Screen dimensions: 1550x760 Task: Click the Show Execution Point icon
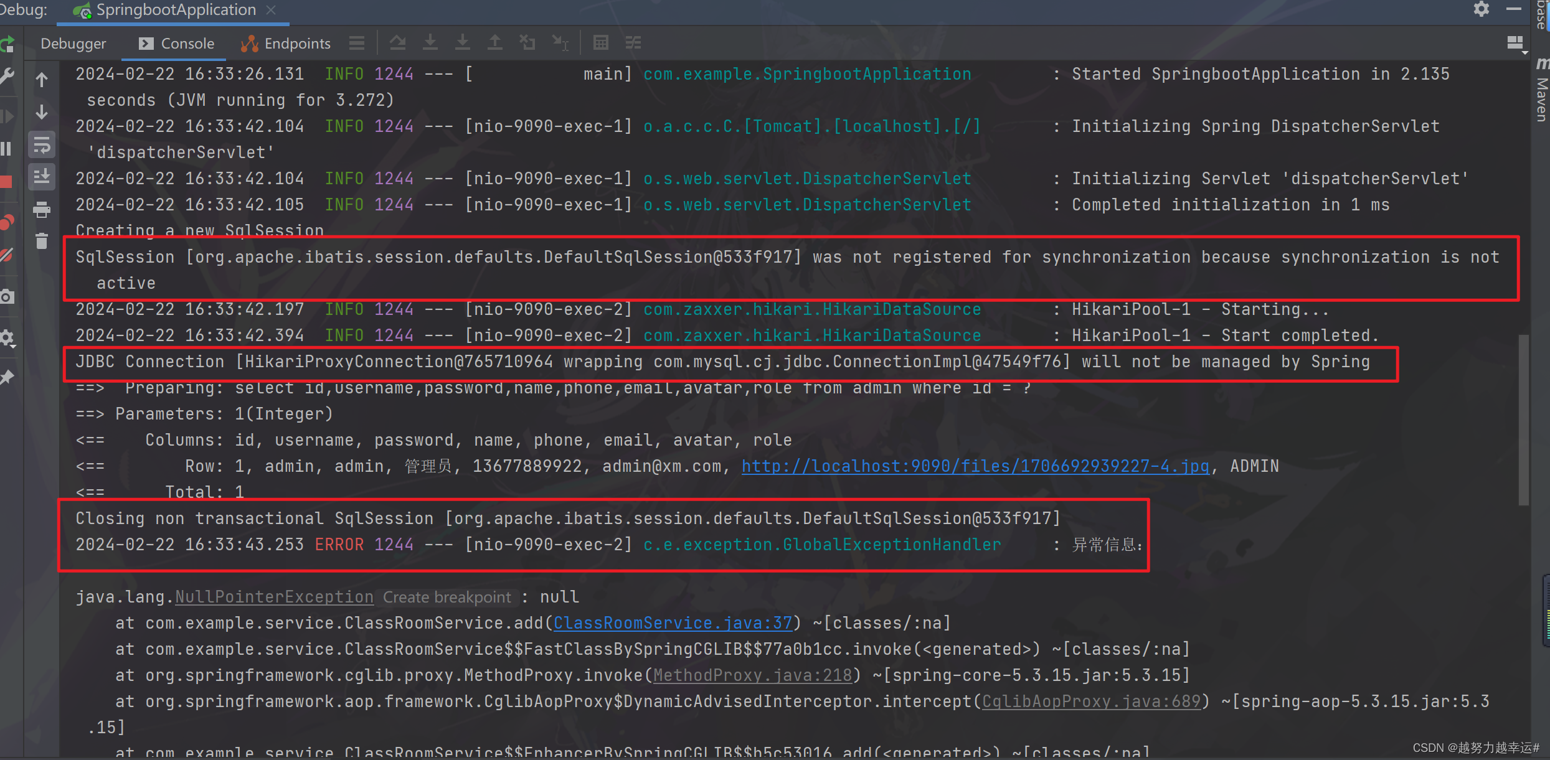357,43
